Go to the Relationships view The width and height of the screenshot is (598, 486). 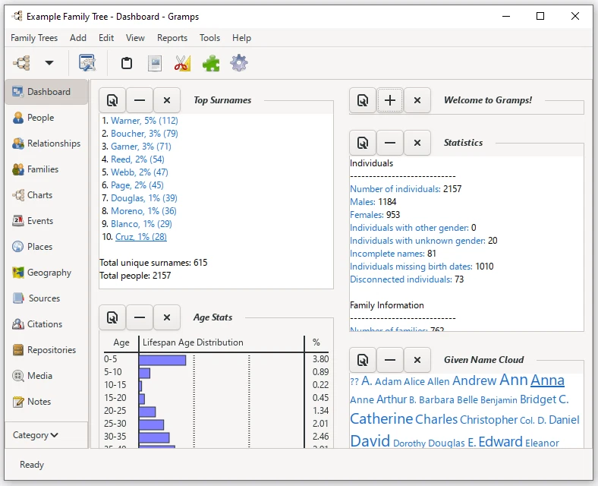46,144
